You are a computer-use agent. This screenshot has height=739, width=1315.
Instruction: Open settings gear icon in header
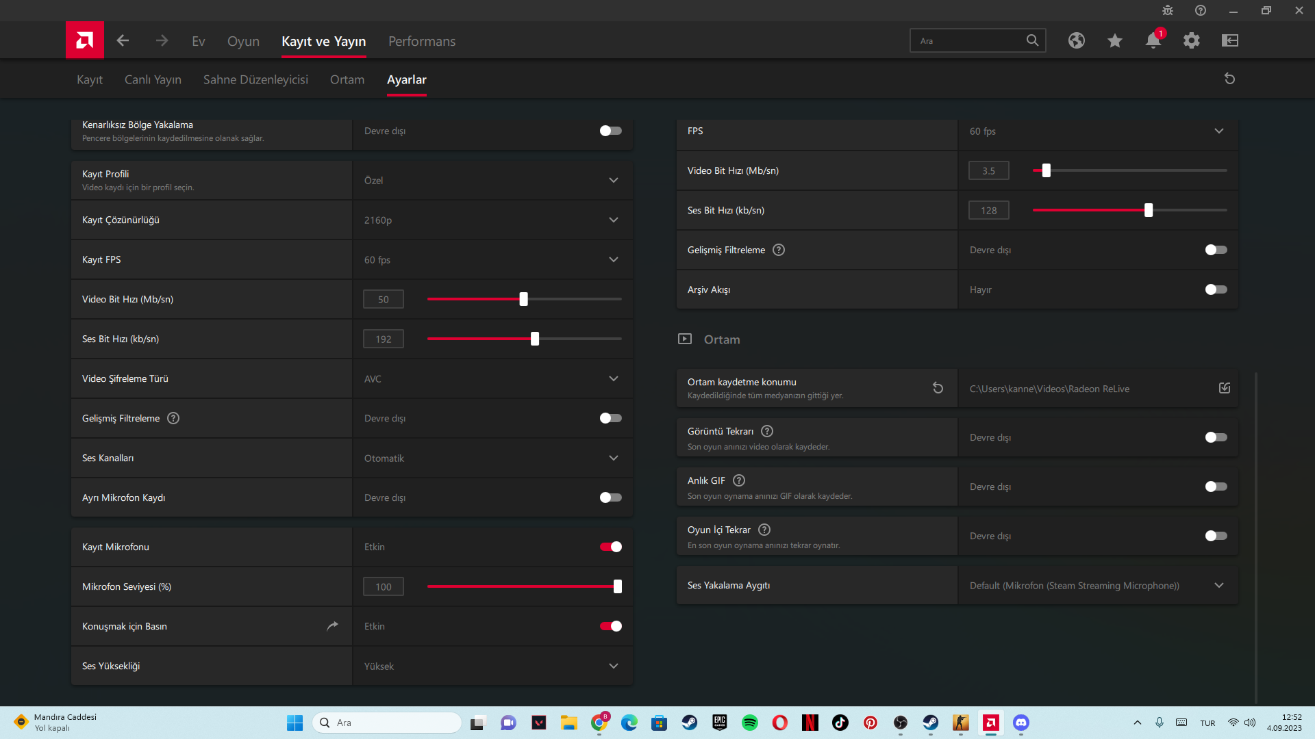point(1192,40)
